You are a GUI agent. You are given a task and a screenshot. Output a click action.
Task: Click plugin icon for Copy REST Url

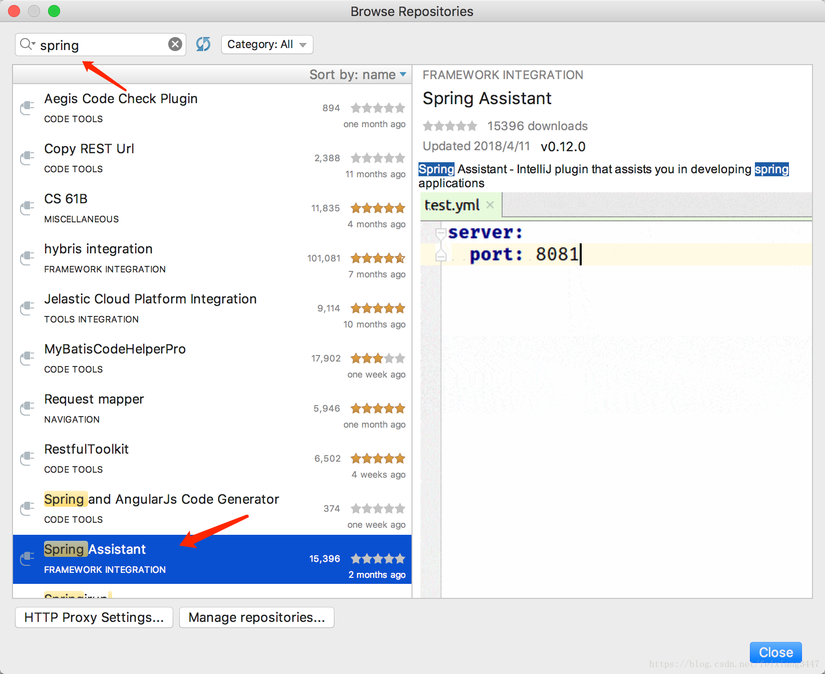pyautogui.click(x=27, y=158)
